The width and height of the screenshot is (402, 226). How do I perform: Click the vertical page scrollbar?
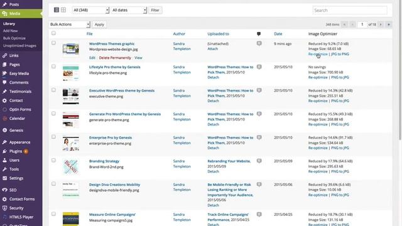[x=400, y=69]
